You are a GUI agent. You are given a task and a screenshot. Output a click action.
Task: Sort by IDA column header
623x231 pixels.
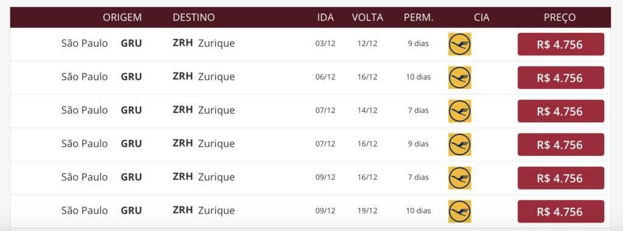click(325, 18)
